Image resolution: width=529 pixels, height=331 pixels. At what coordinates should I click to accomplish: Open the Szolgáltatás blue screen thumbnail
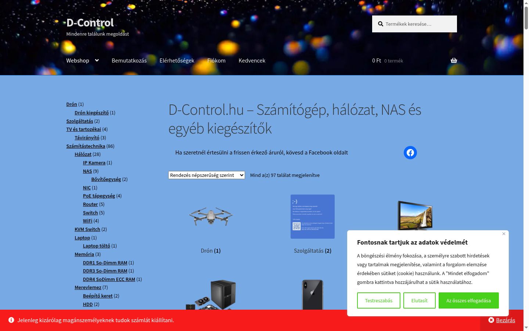click(313, 217)
